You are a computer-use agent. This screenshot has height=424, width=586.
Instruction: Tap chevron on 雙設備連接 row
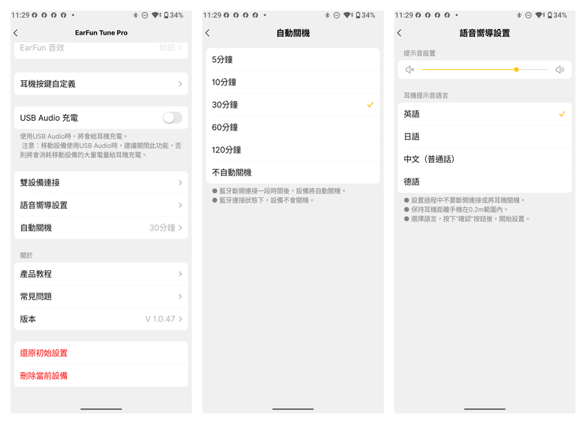(x=180, y=182)
